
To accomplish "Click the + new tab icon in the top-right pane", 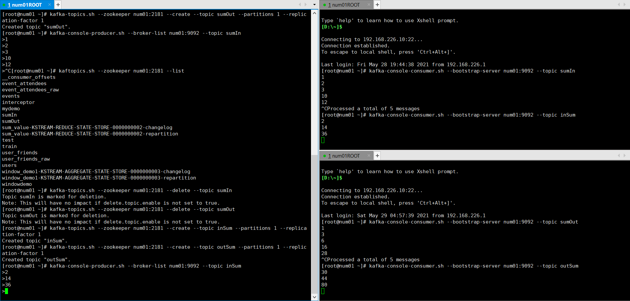I will [x=377, y=5].
